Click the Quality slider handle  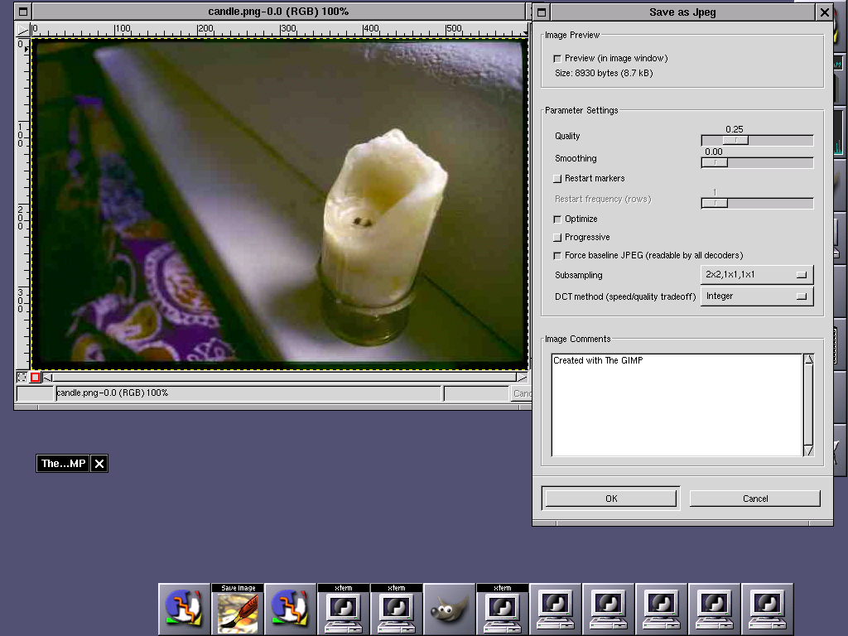click(x=735, y=141)
